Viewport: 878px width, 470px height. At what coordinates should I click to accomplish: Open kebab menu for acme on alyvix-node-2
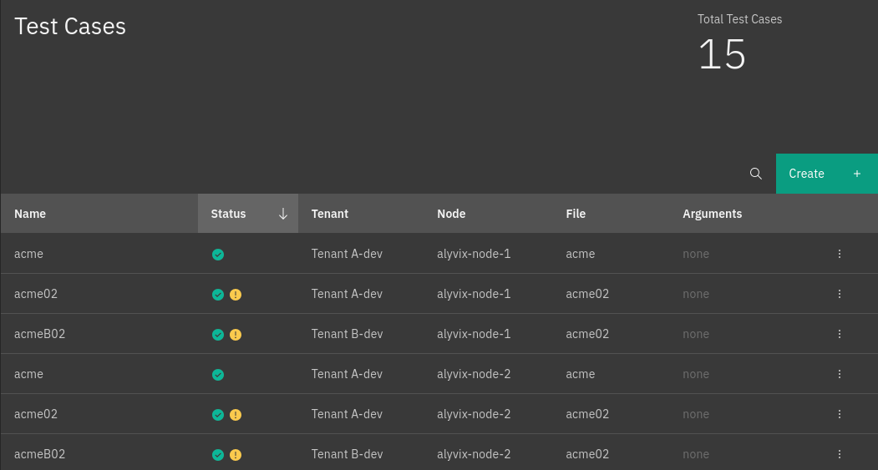click(840, 374)
